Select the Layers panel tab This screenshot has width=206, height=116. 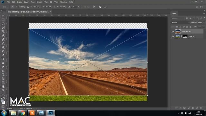[174, 14]
